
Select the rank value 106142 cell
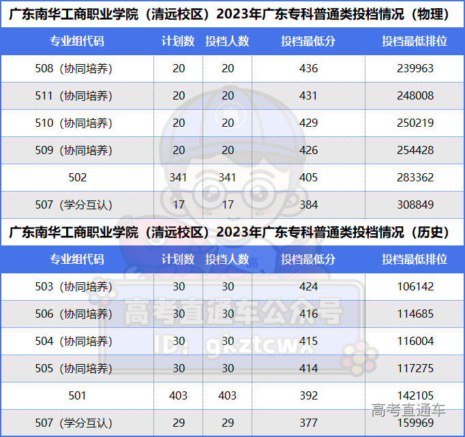pyautogui.click(x=415, y=287)
